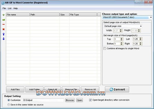The image size is (154, 109).
Task: Increase the Top margin spinner
Action: [121, 38]
